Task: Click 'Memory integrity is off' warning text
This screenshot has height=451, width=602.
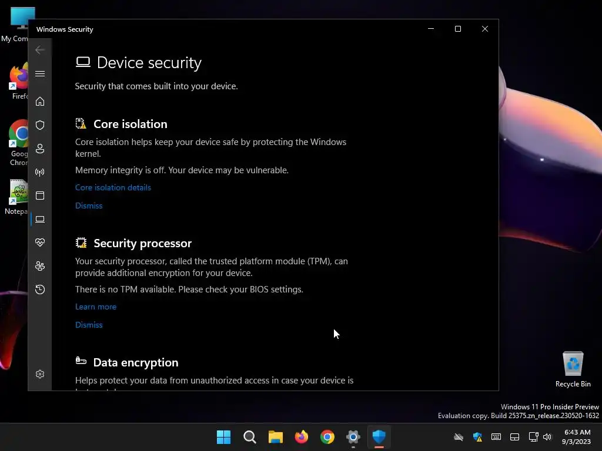Action: tap(182, 170)
